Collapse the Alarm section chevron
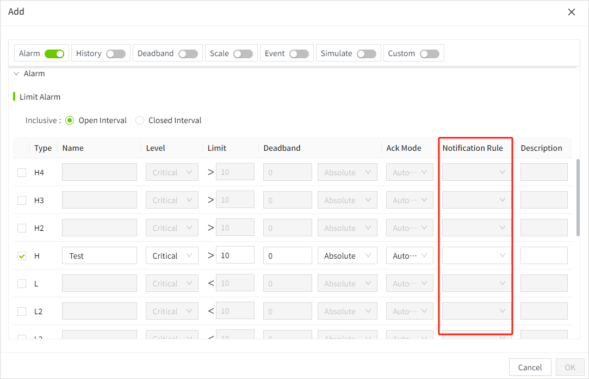The height and width of the screenshot is (379, 589). (x=16, y=74)
